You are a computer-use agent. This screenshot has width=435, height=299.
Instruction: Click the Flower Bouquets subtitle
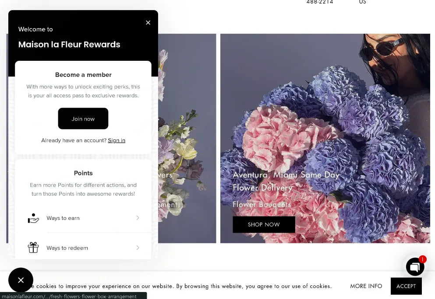click(x=262, y=204)
